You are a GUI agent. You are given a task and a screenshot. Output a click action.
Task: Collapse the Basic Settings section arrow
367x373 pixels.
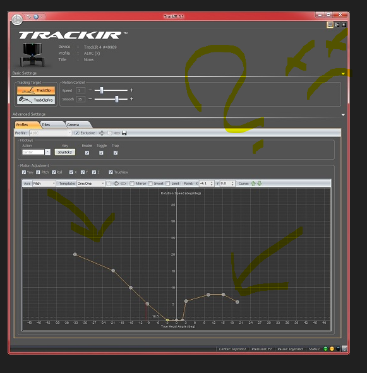(x=343, y=74)
